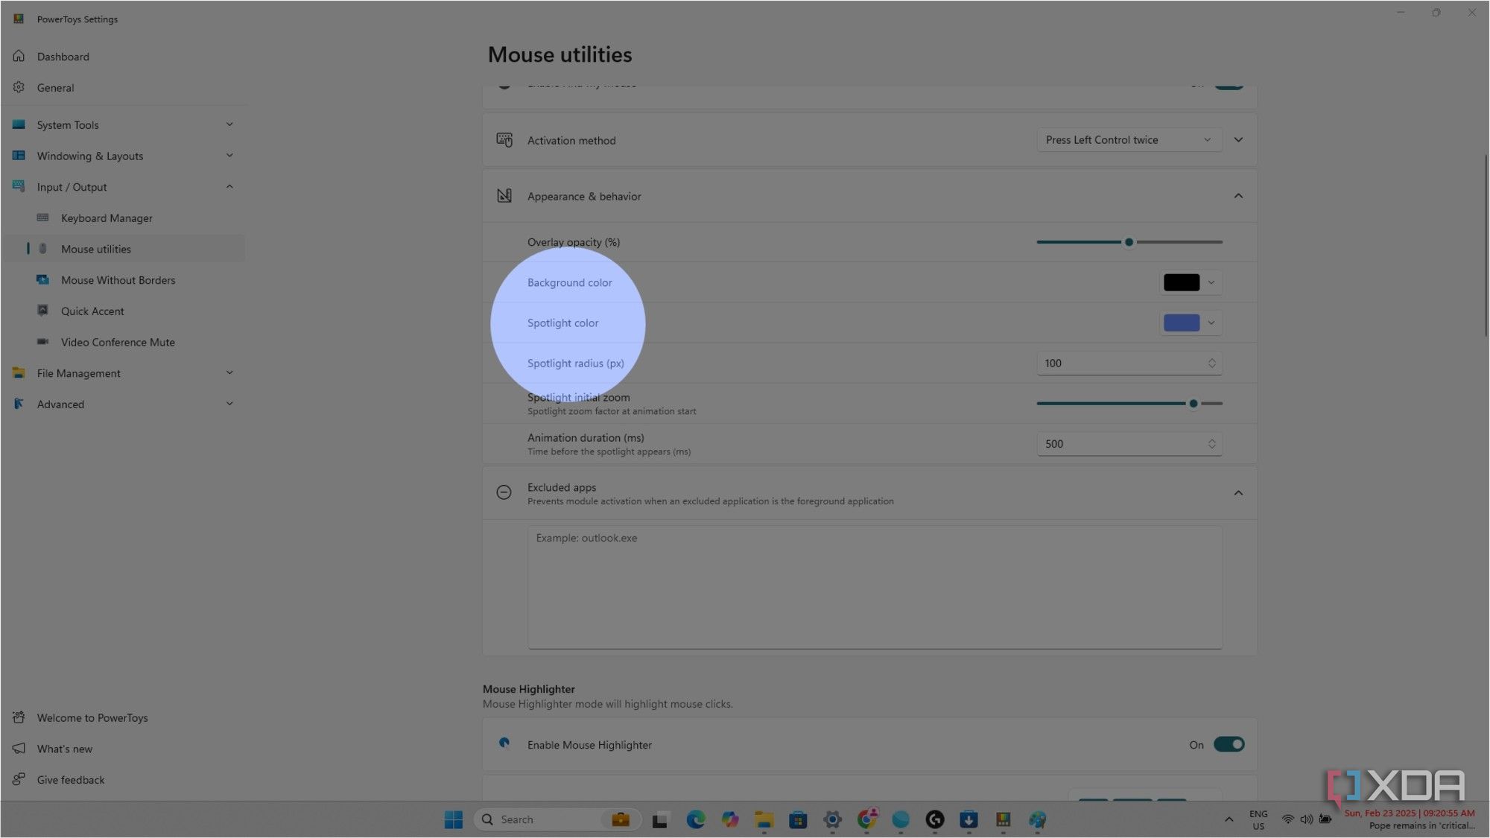Open volume control in tray
This screenshot has width=1490, height=838.
click(1306, 819)
